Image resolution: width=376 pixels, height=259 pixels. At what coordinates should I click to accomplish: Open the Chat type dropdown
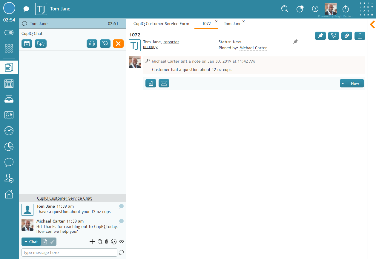[x=31, y=242]
